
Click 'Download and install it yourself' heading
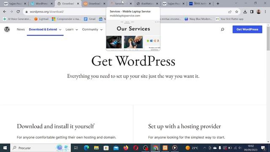[56, 126]
